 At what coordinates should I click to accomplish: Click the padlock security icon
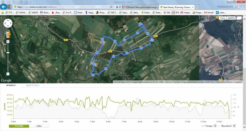click(x=117, y=7)
